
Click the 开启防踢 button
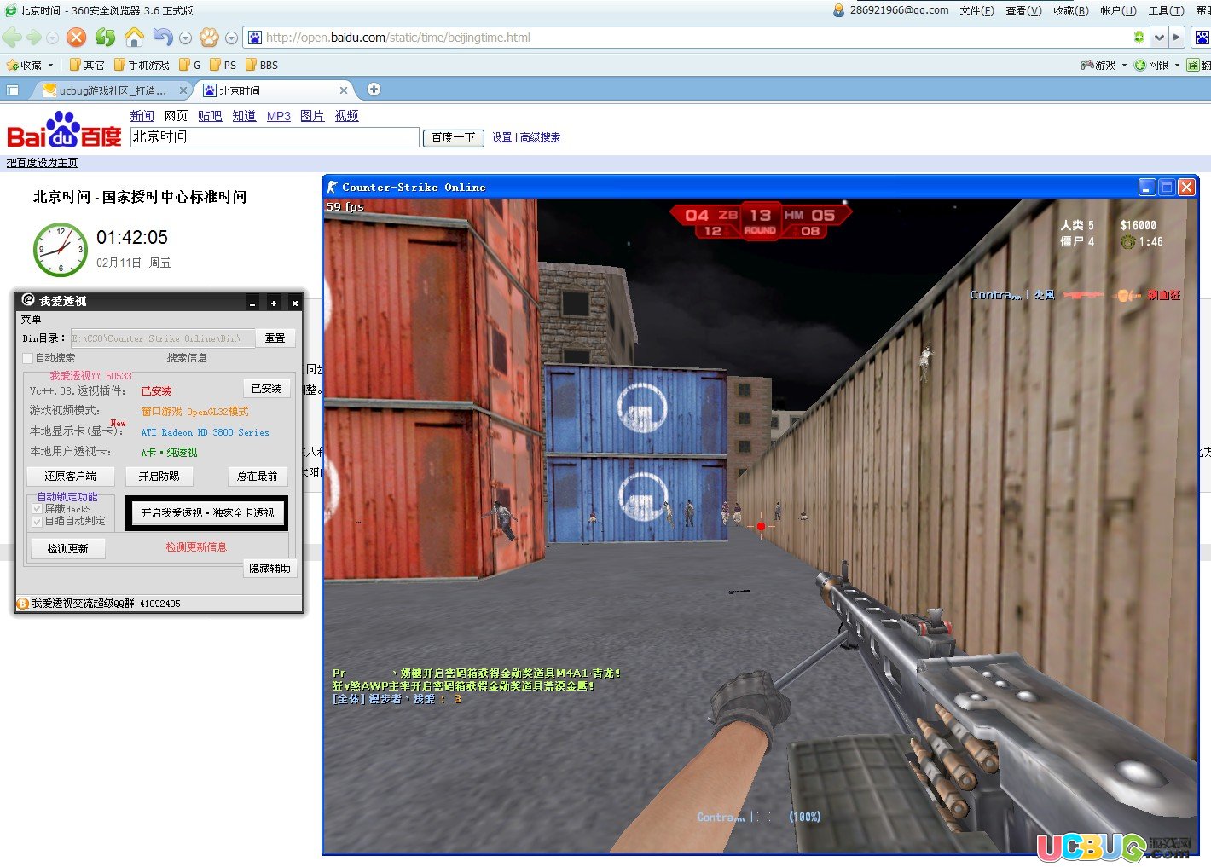159,477
